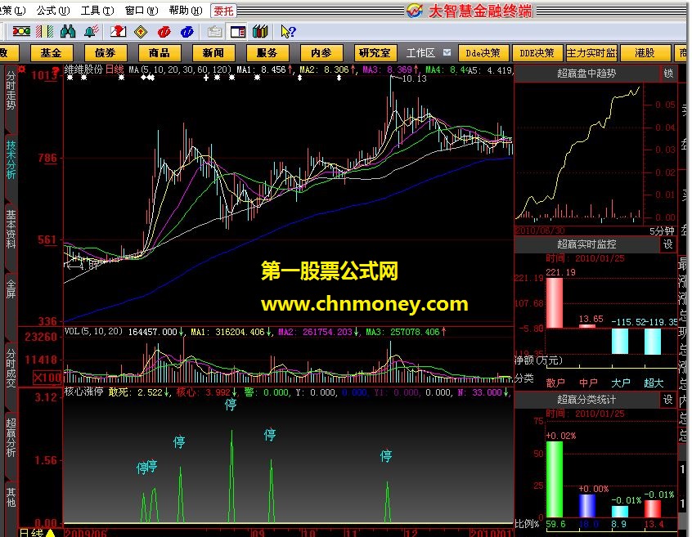Select the 服务 category button
Image resolution: width=692 pixels, height=537 pixels.
[x=267, y=53]
